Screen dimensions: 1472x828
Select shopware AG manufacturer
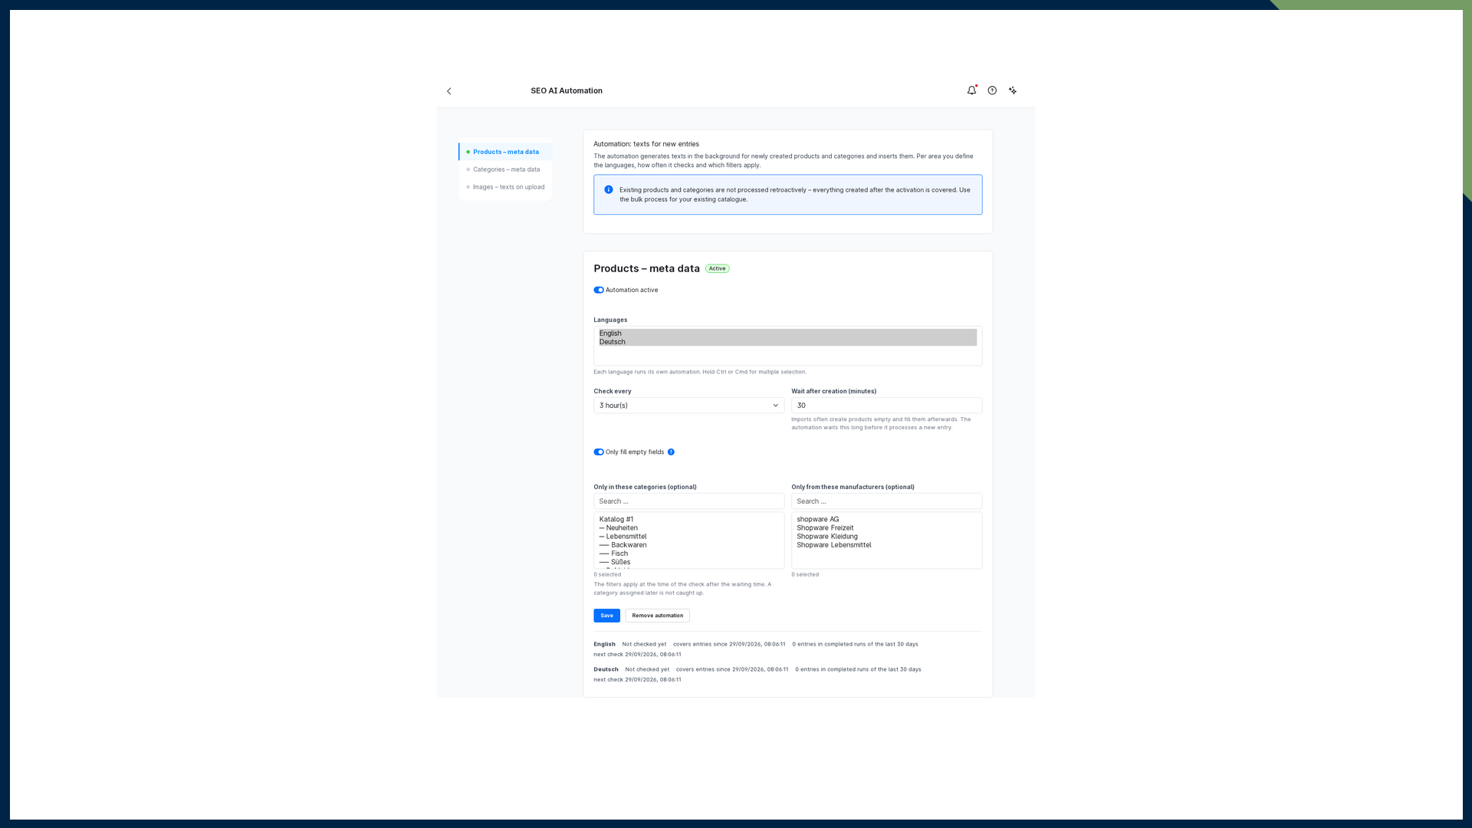[x=886, y=520]
